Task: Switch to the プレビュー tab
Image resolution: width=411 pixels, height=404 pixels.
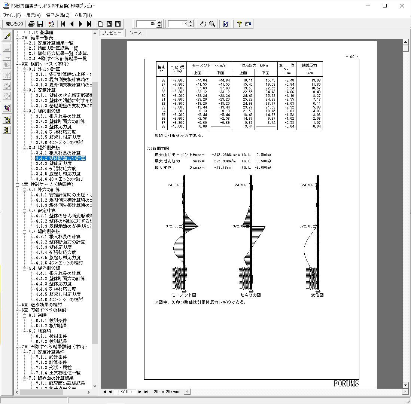Action: point(112,33)
